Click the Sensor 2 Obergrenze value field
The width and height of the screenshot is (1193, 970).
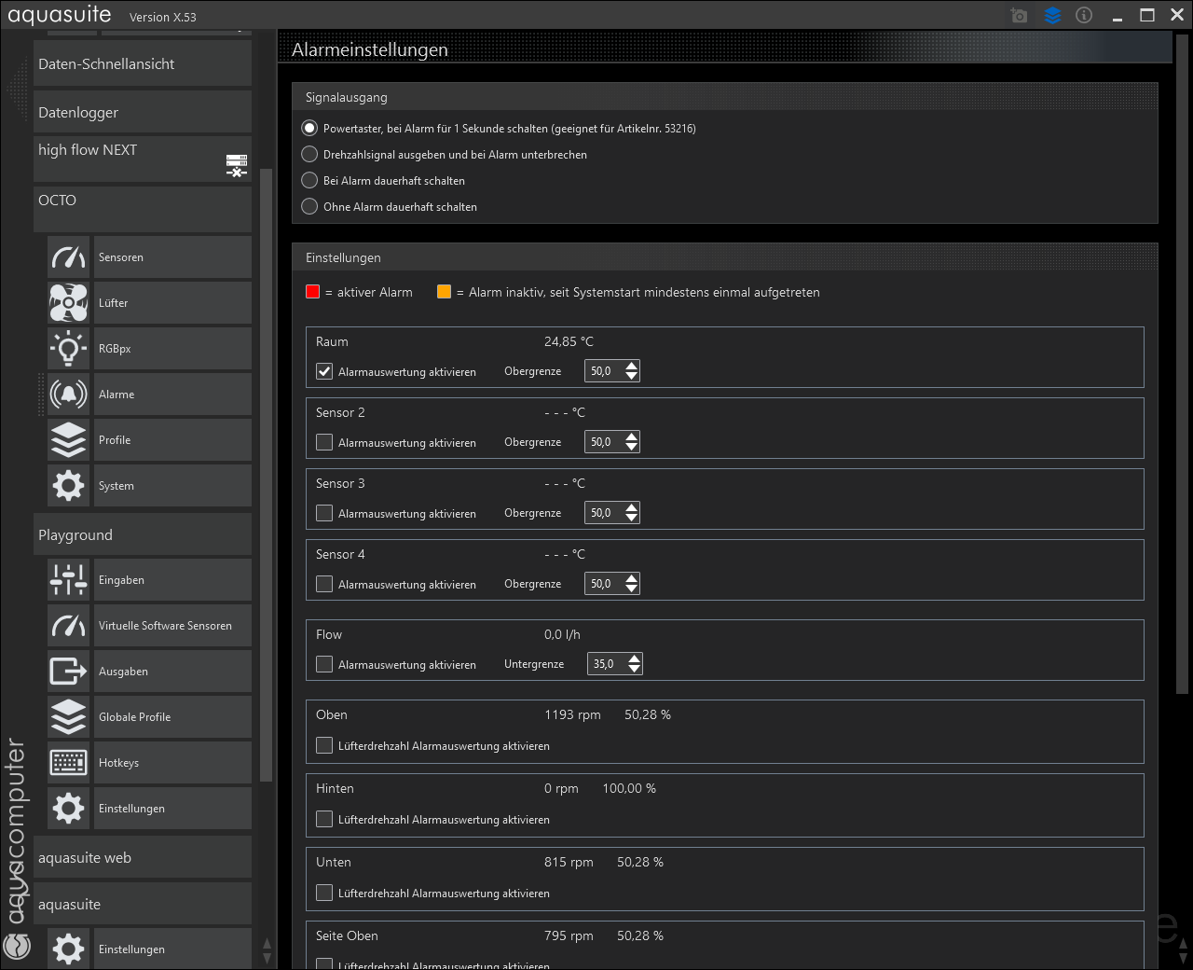(x=604, y=442)
